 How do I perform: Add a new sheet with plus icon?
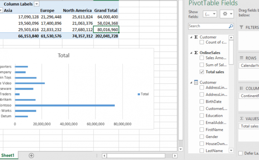(x=31, y=155)
